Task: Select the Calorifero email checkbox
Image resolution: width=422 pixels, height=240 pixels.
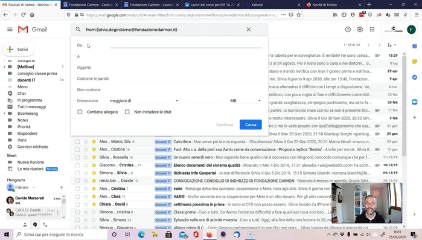Action: tap(77, 141)
